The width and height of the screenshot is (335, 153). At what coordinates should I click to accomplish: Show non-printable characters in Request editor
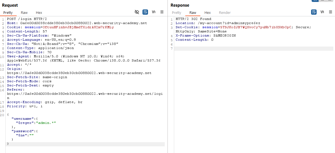tap(154, 12)
